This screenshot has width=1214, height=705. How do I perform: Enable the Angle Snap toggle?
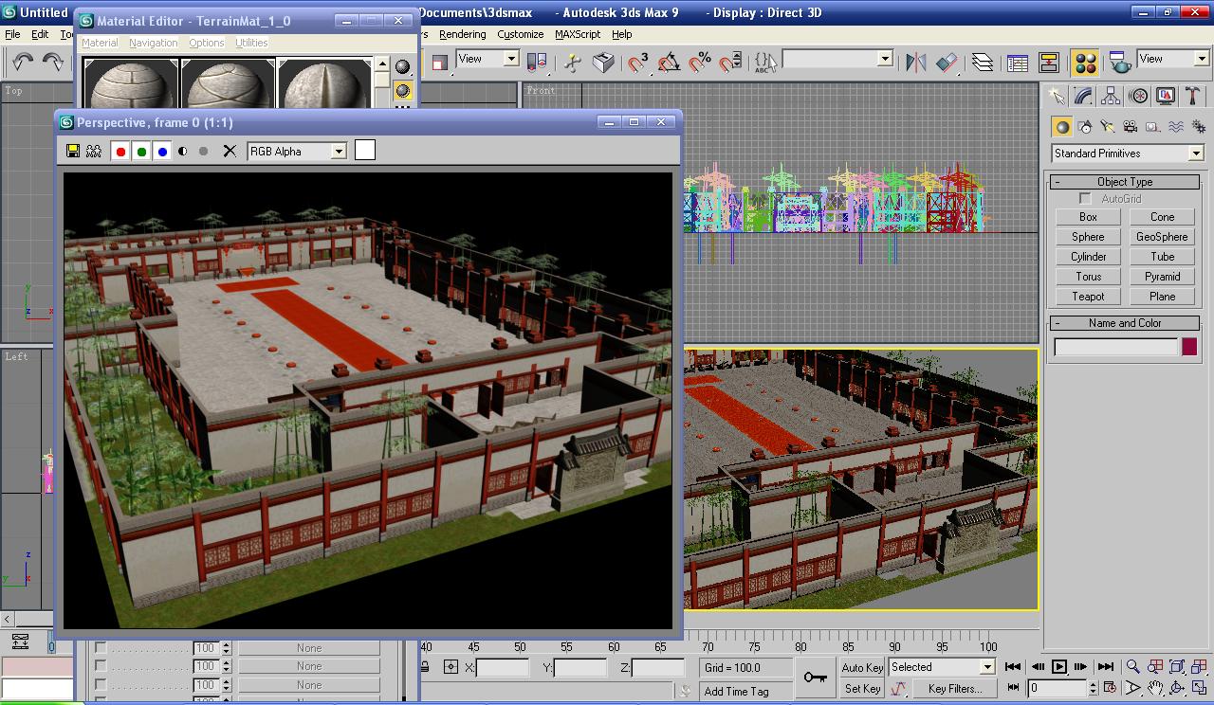click(x=669, y=63)
